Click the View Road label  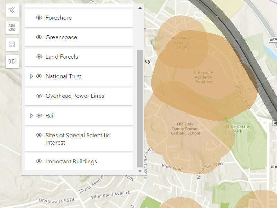click(x=172, y=167)
